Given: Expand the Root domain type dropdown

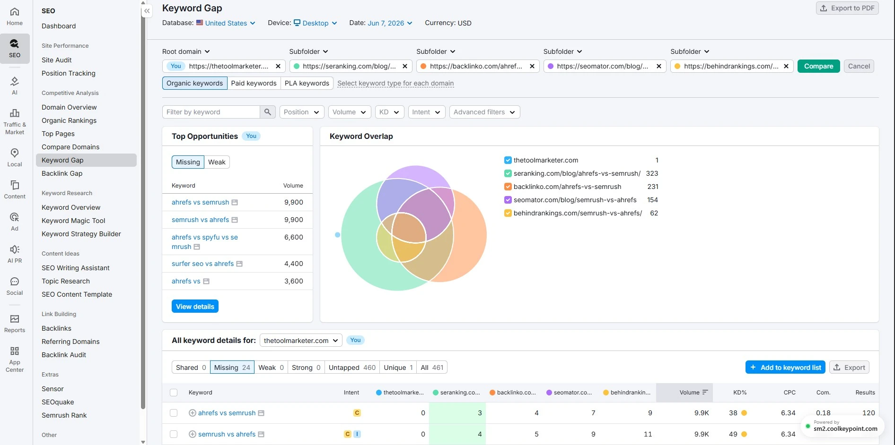Looking at the screenshot, I should click(186, 51).
